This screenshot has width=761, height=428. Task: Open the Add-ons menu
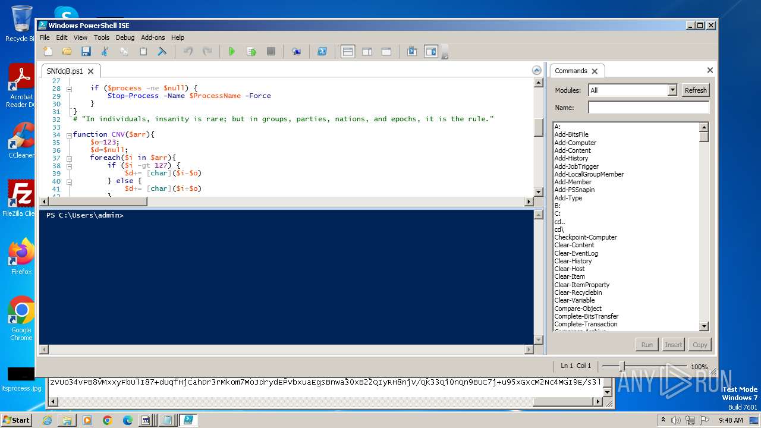coord(153,37)
